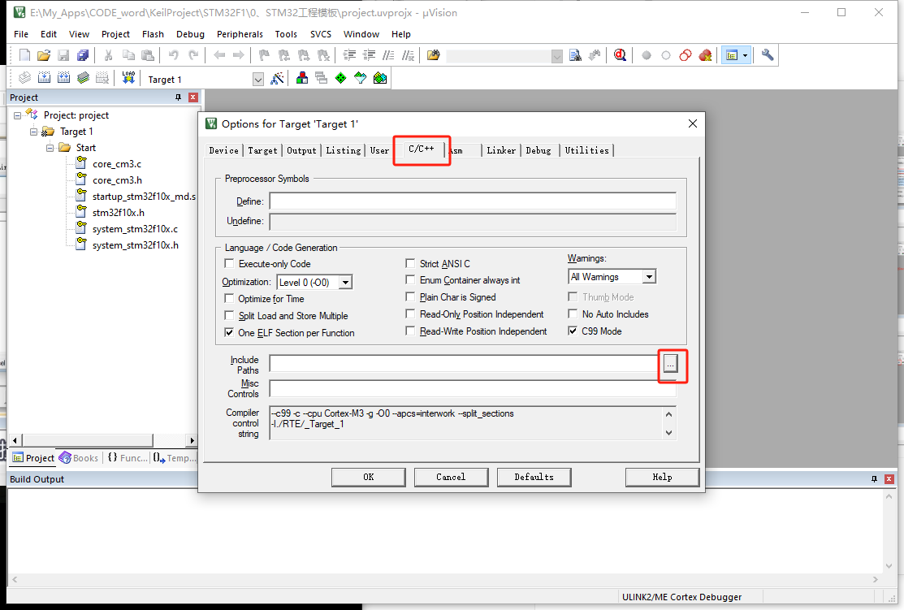Open the window layout dropdown arrow
The image size is (904, 610).
[x=746, y=55]
